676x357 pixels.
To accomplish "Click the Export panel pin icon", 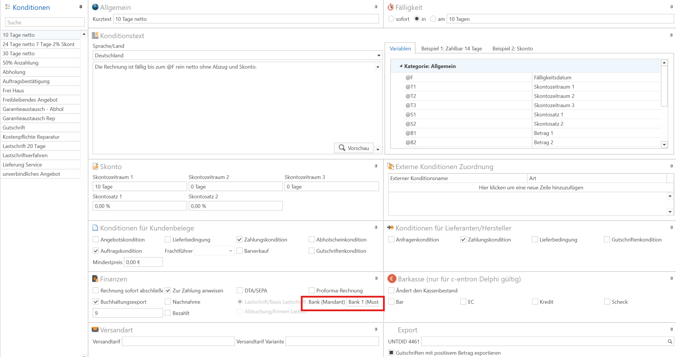I will 672,329.
